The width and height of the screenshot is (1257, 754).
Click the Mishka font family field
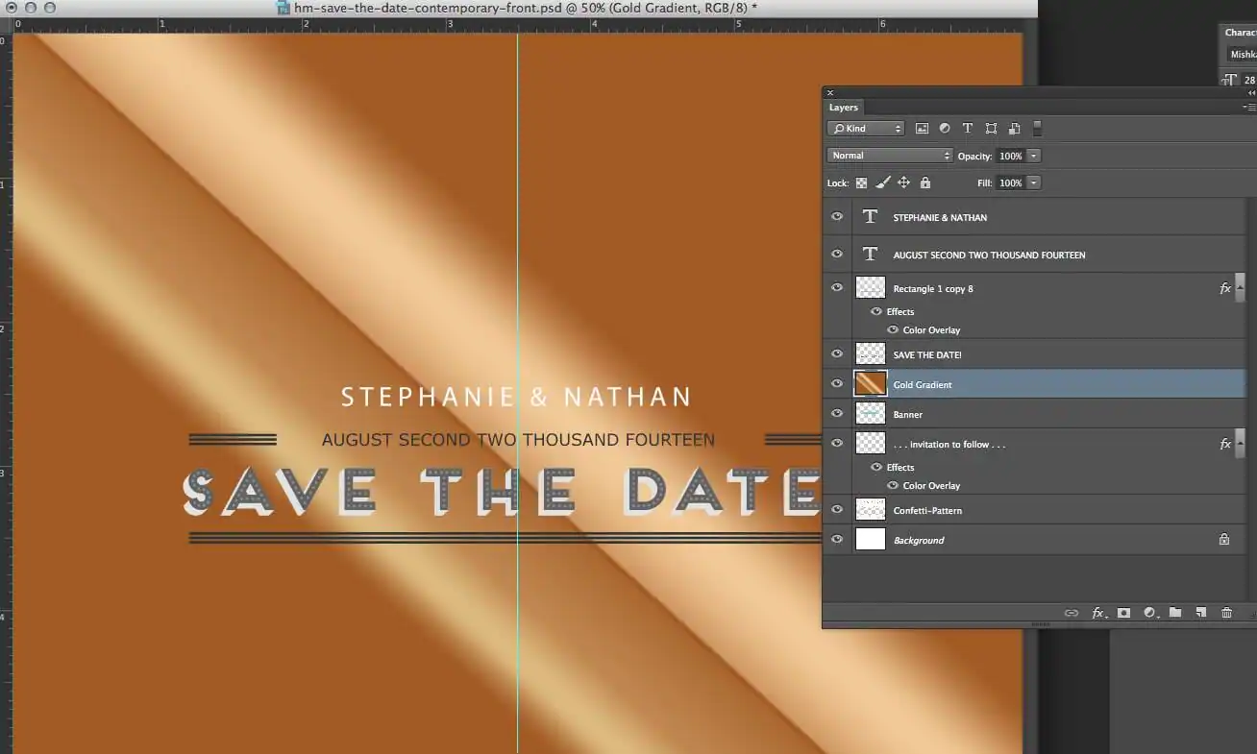click(x=1242, y=55)
